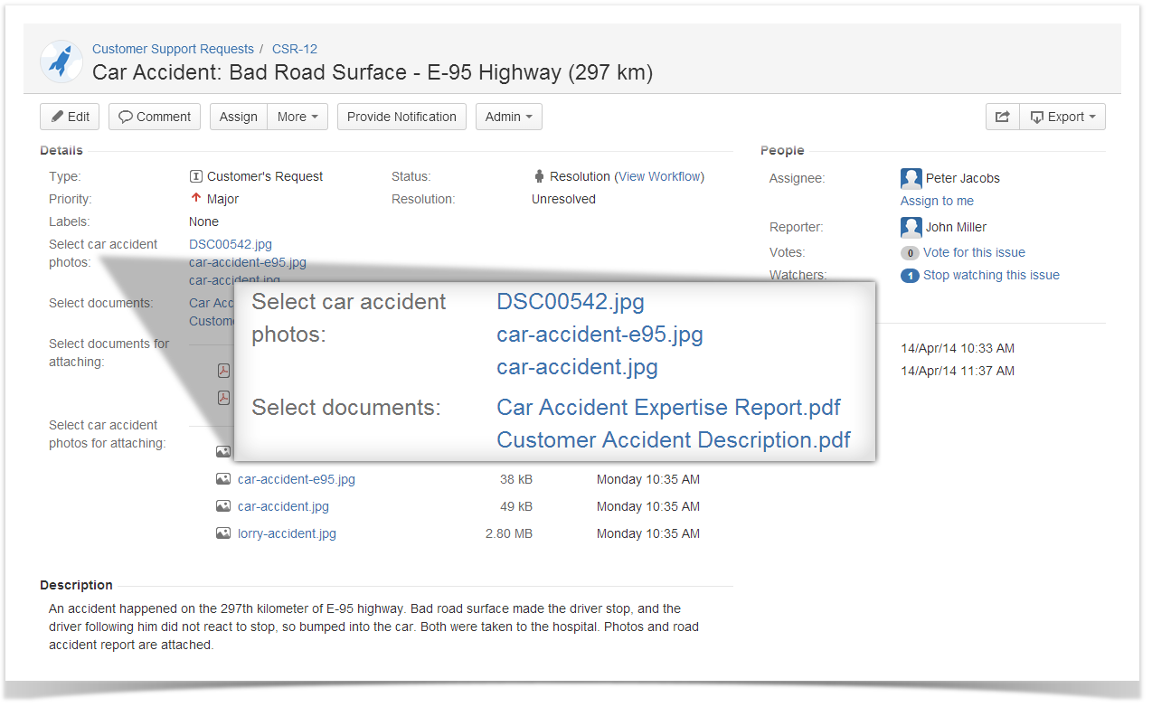Open DSC00542.jpg photo link in Details
The image size is (1152, 707).
231,244
